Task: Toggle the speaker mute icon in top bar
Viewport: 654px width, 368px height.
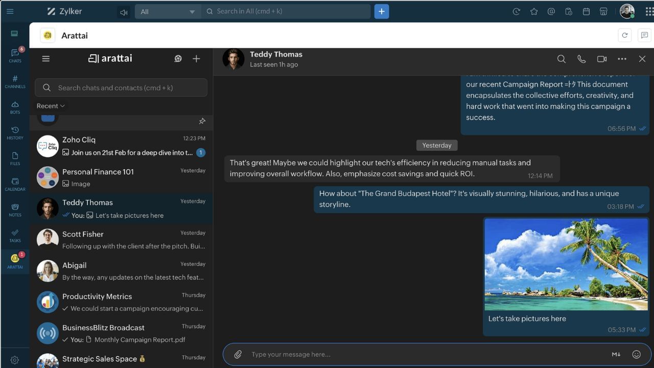Action: pos(123,12)
